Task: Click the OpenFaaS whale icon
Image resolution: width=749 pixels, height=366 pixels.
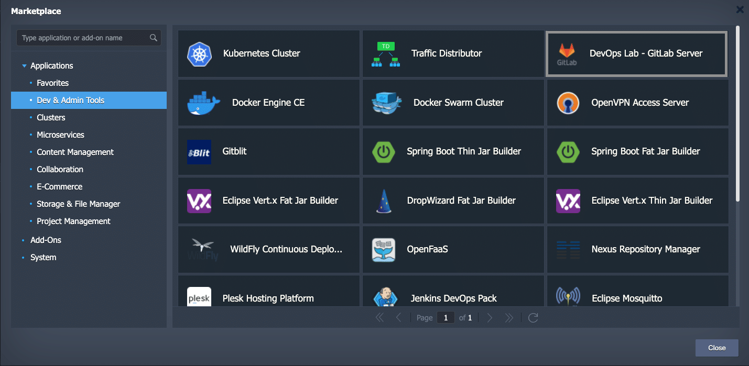Action: (x=384, y=250)
